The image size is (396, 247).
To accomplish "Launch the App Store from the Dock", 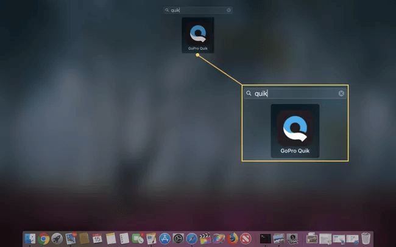I will click(x=164, y=238).
